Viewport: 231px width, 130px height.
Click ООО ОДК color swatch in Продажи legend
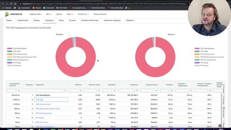[10, 51]
